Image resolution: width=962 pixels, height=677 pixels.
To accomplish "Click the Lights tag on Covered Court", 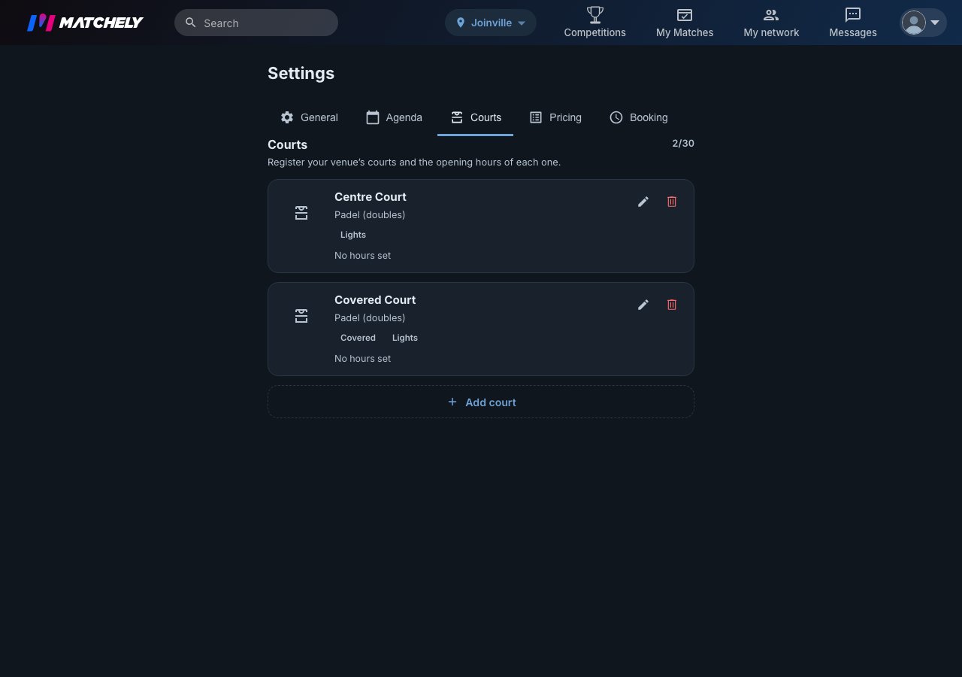I will (405, 338).
